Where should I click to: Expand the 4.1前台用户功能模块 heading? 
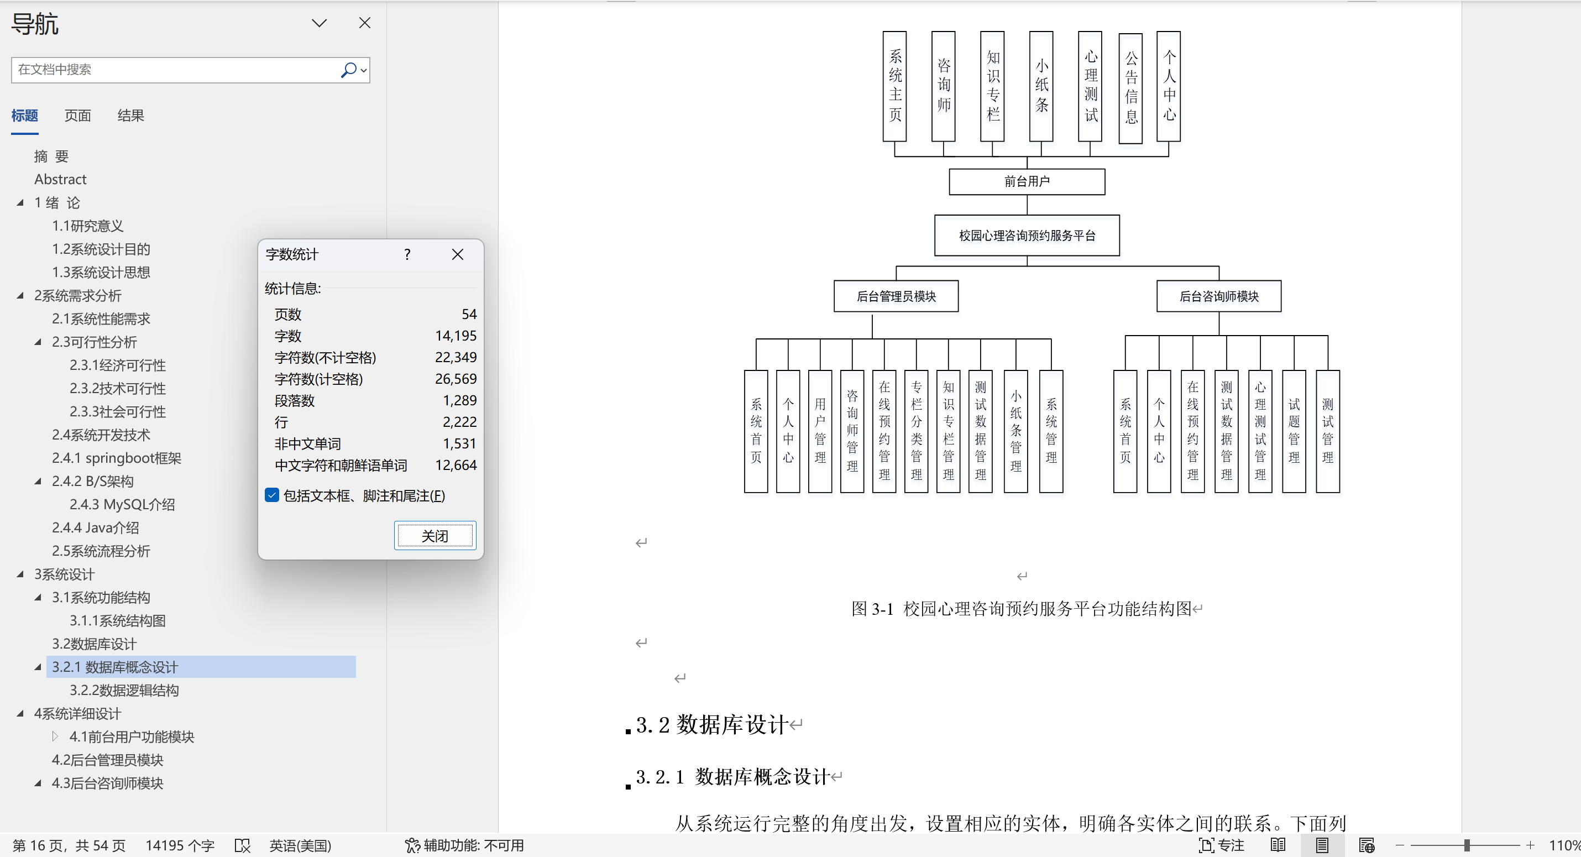pyautogui.click(x=55, y=736)
